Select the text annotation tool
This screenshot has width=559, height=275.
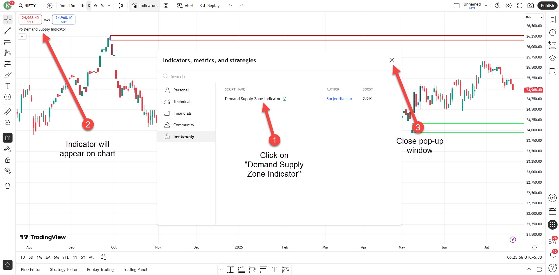point(8,86)
